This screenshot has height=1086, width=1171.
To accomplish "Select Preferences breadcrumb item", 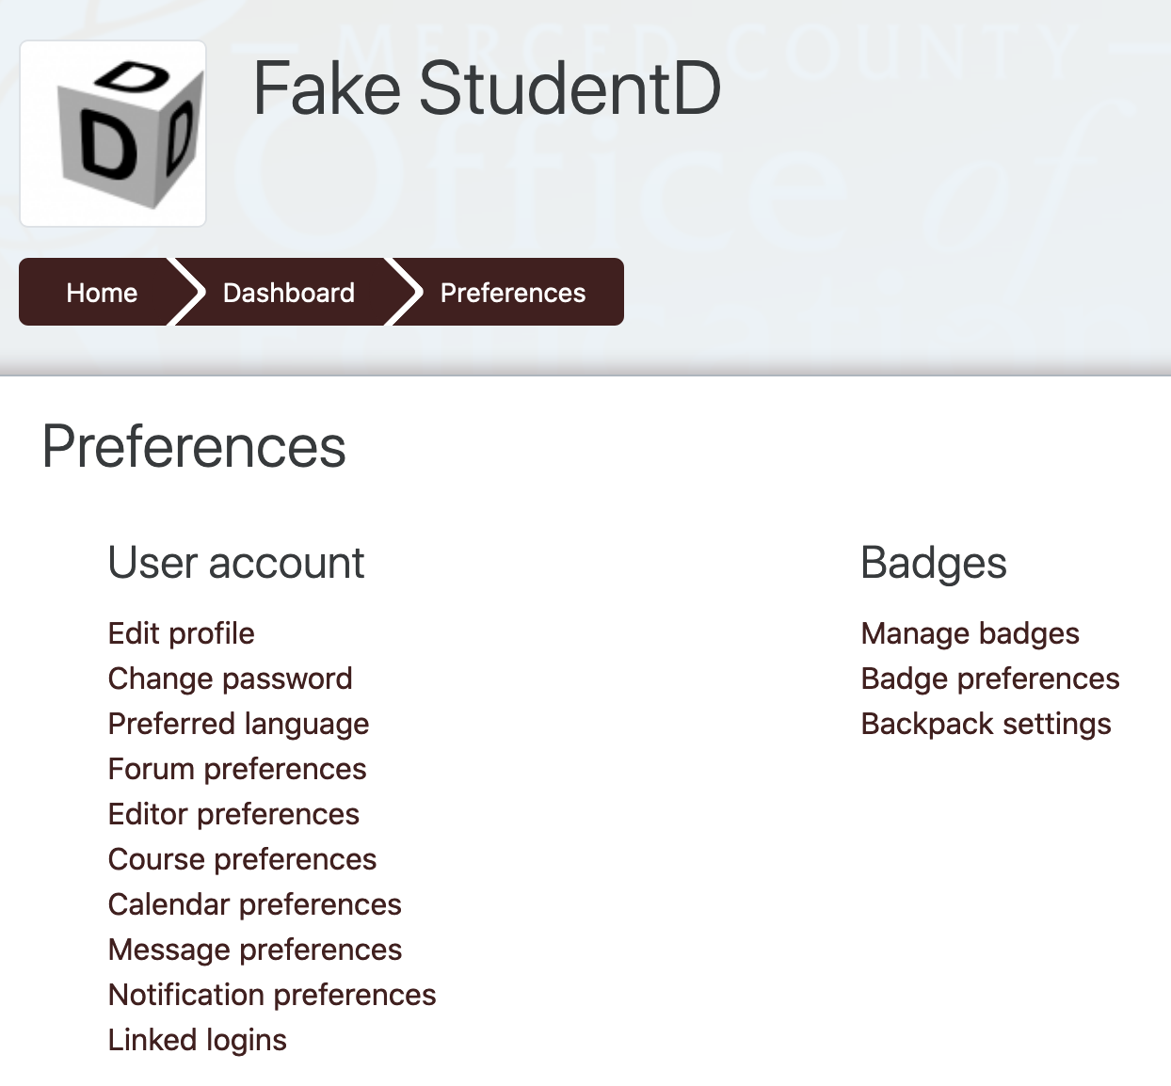I will pyautogui.click(x=513, y=293).
